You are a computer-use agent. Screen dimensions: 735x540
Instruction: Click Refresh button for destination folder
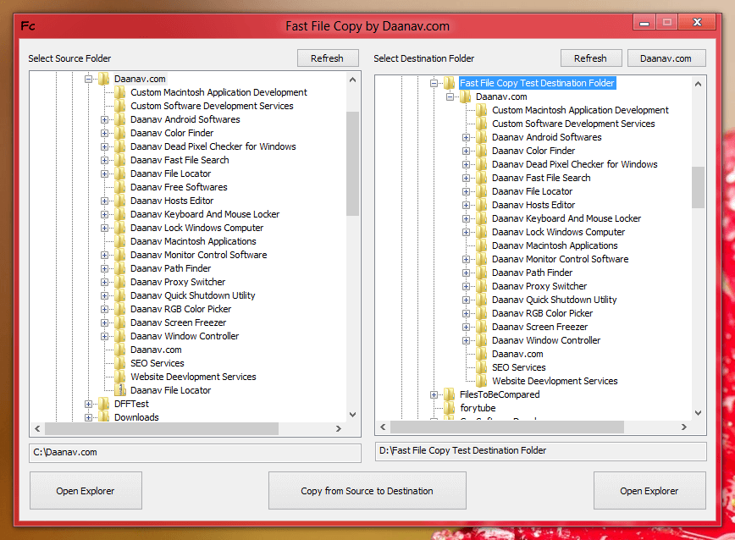pyautogui.click(x=591, y=58)
